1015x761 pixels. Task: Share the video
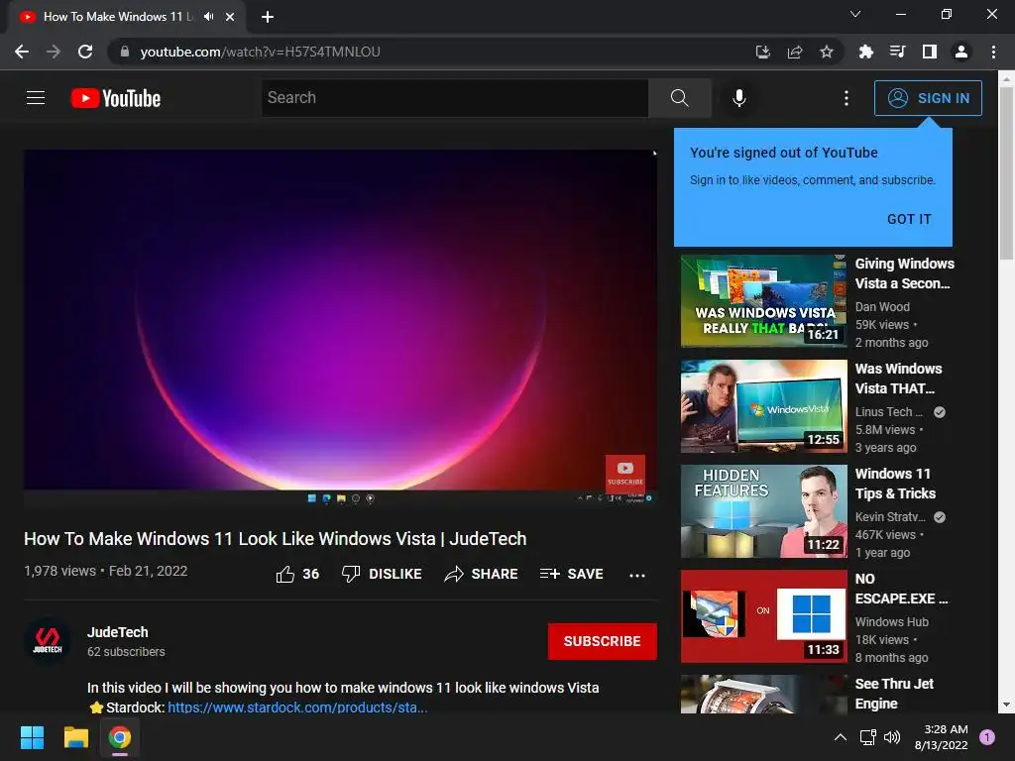pos(481,574)
